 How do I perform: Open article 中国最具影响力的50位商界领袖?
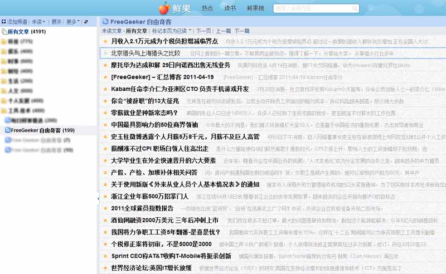(154, 125)
